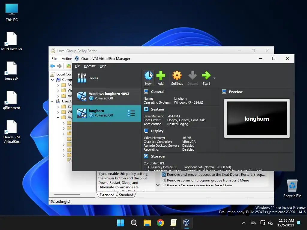
Task: Expand Administrative Templates under Computer Configuration
Action: coord(58,96)
